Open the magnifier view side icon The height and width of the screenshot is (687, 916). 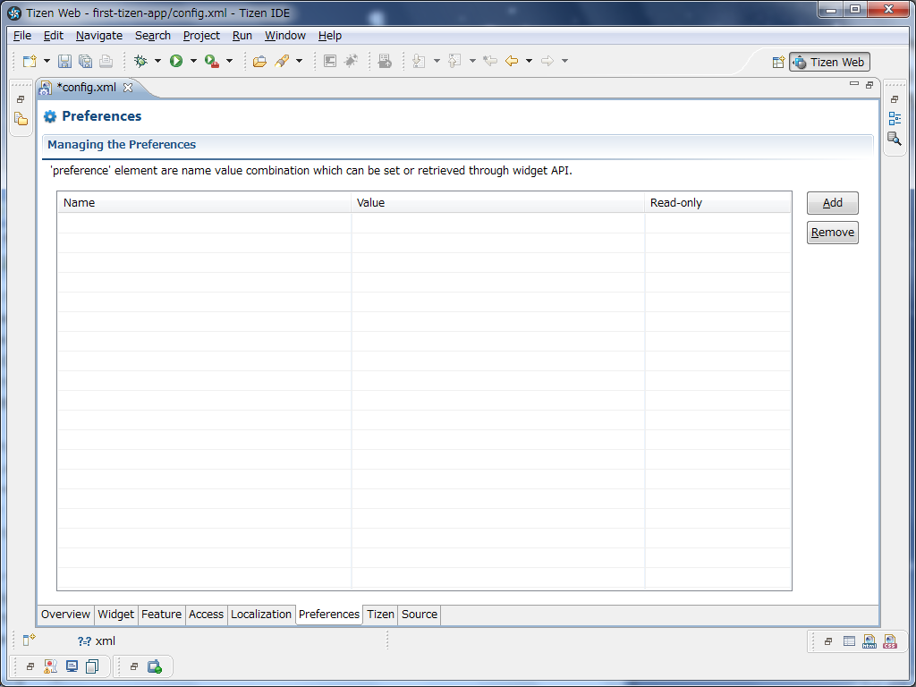(895, 139)
